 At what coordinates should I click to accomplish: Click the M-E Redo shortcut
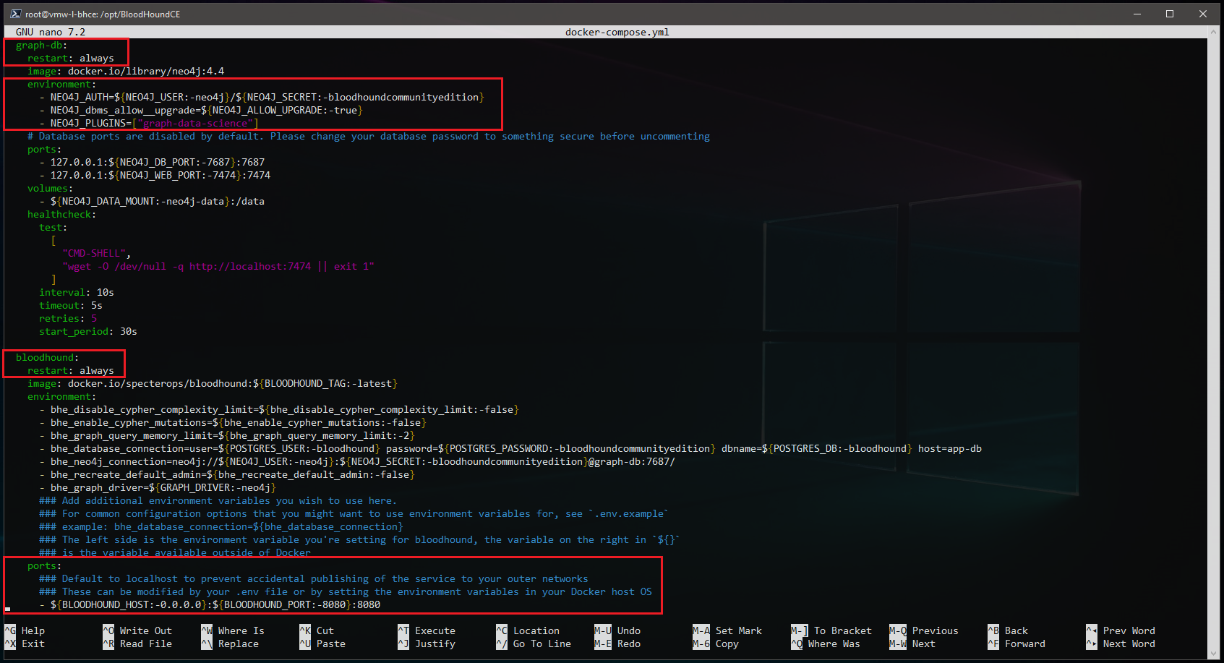(x=617, y=643)
